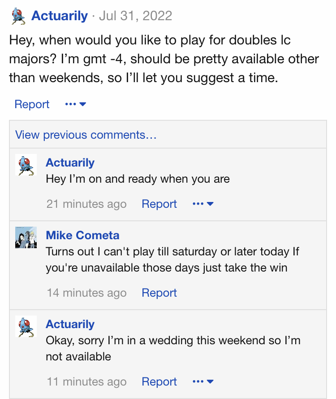Open more options on the 11 minutes ago comment
This screenshot has height=399, width=336.
203,381
